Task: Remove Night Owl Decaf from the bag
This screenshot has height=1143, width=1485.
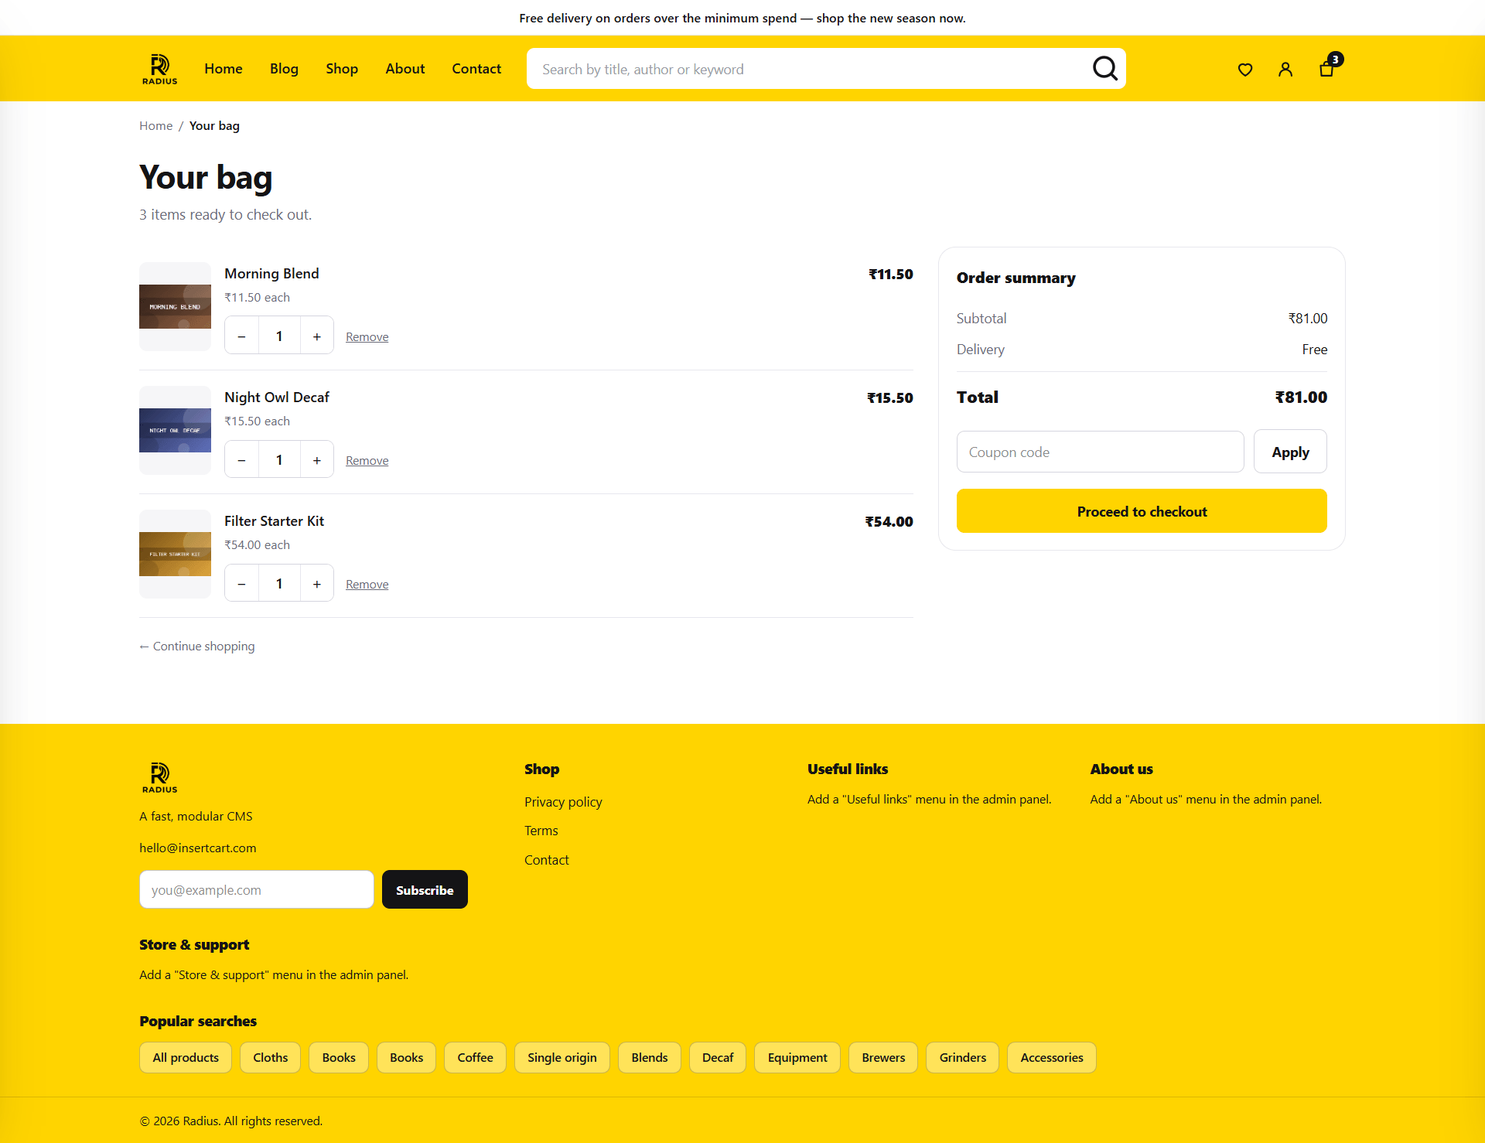Action: [367, 460]
